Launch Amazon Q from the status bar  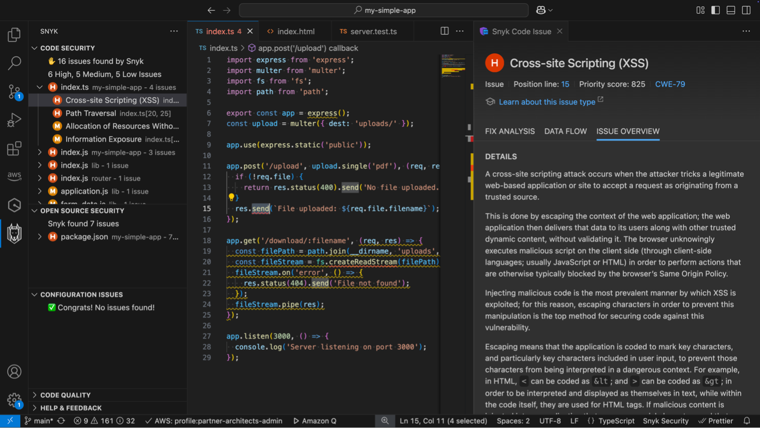click(314, 420)
